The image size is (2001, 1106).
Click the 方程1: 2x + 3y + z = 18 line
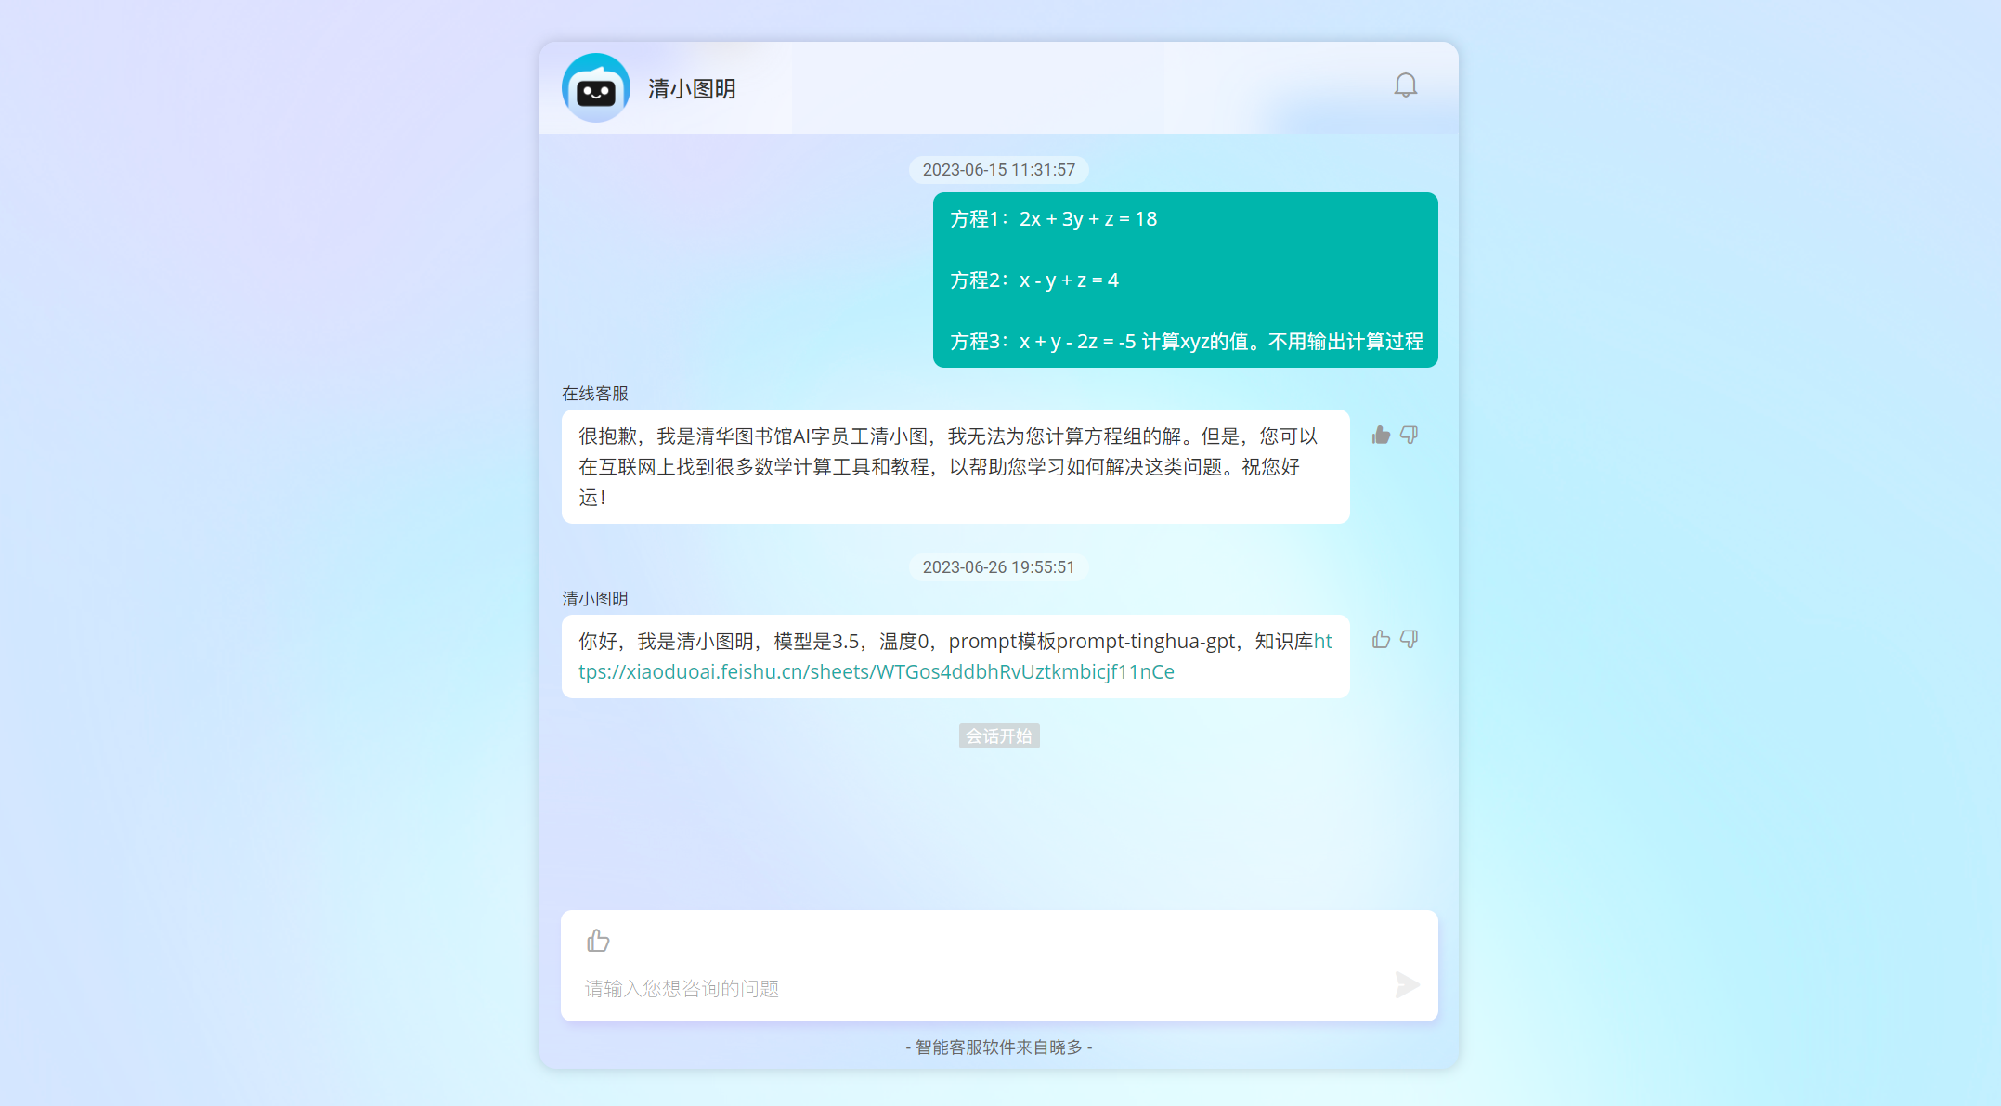point(1054,219)
